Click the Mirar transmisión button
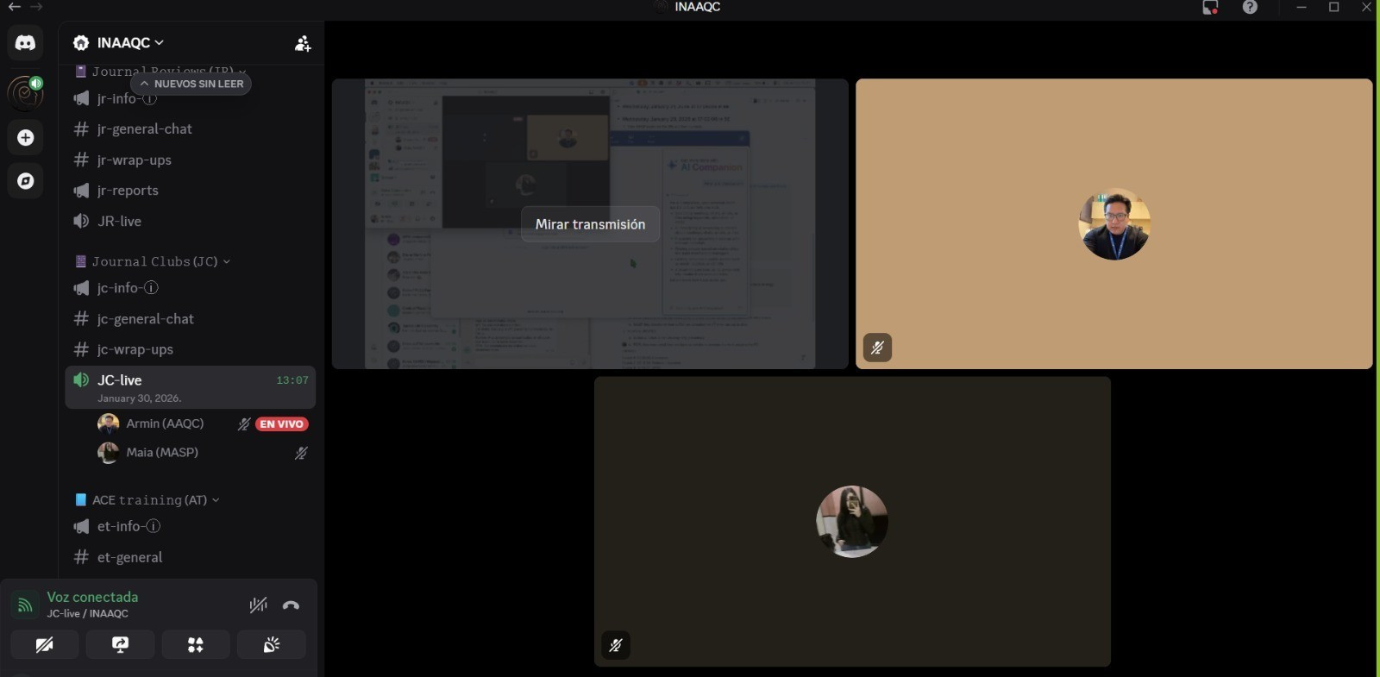1380x677 pixels. pos(590,224)
